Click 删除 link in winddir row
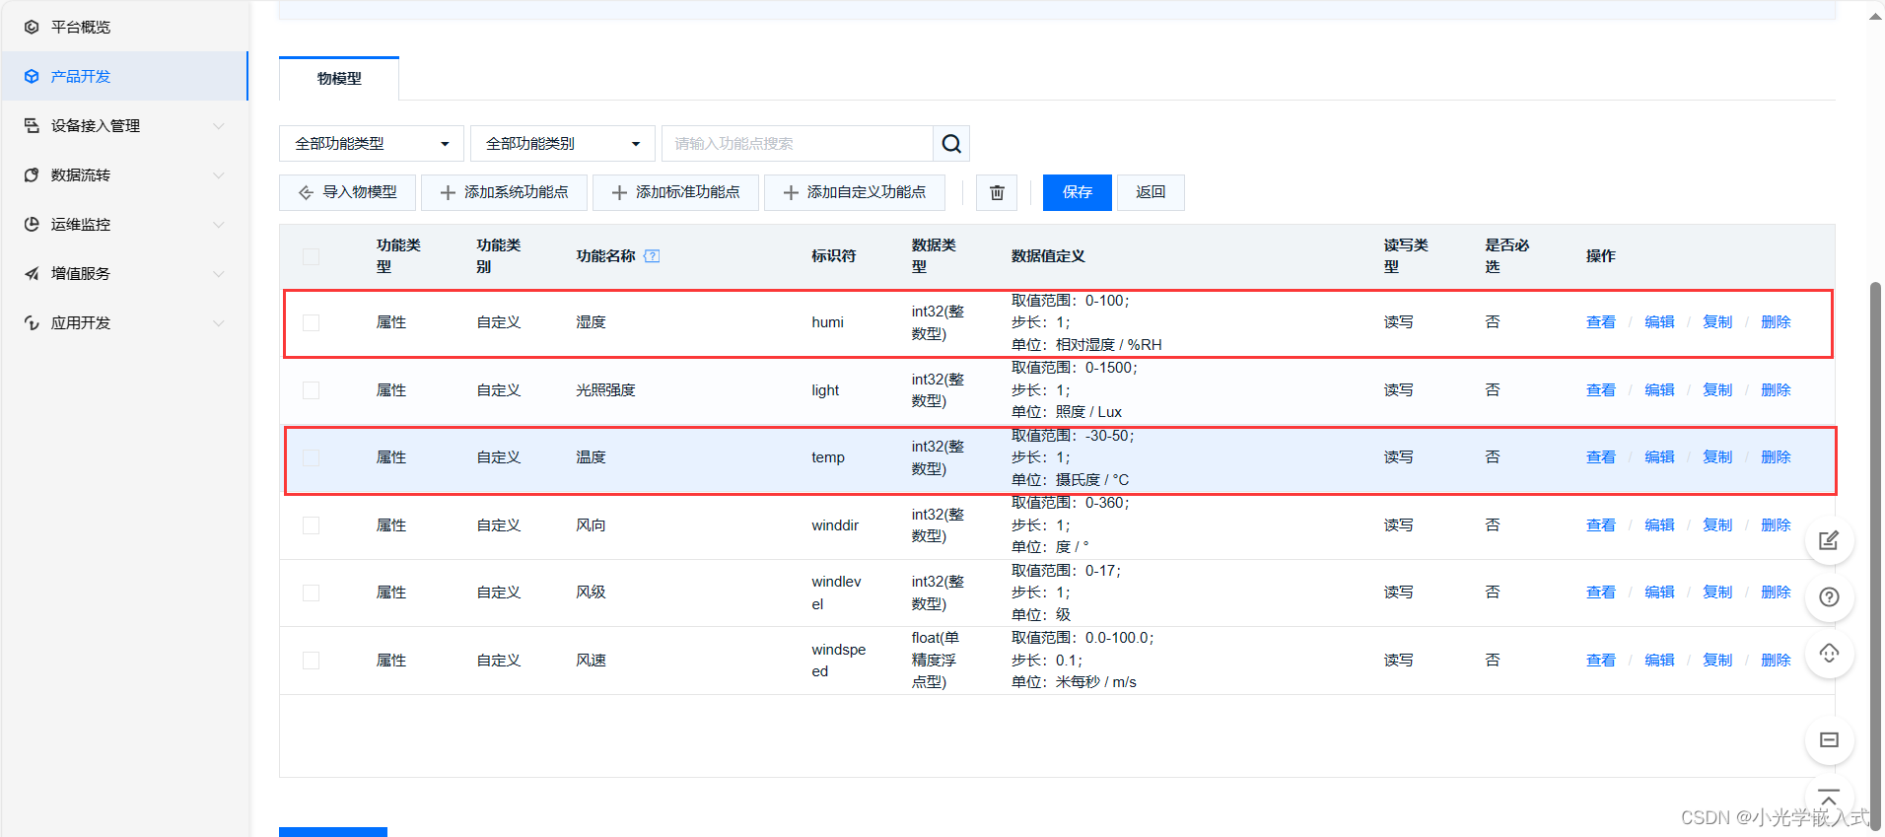The image size is (1885, 837). (1776, 525)
